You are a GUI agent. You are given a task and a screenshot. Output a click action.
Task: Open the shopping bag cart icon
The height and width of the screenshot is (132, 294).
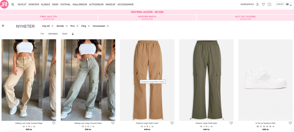pos(269,4)
